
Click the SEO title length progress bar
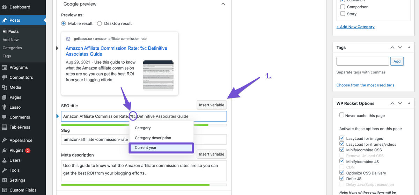point(144,125)
